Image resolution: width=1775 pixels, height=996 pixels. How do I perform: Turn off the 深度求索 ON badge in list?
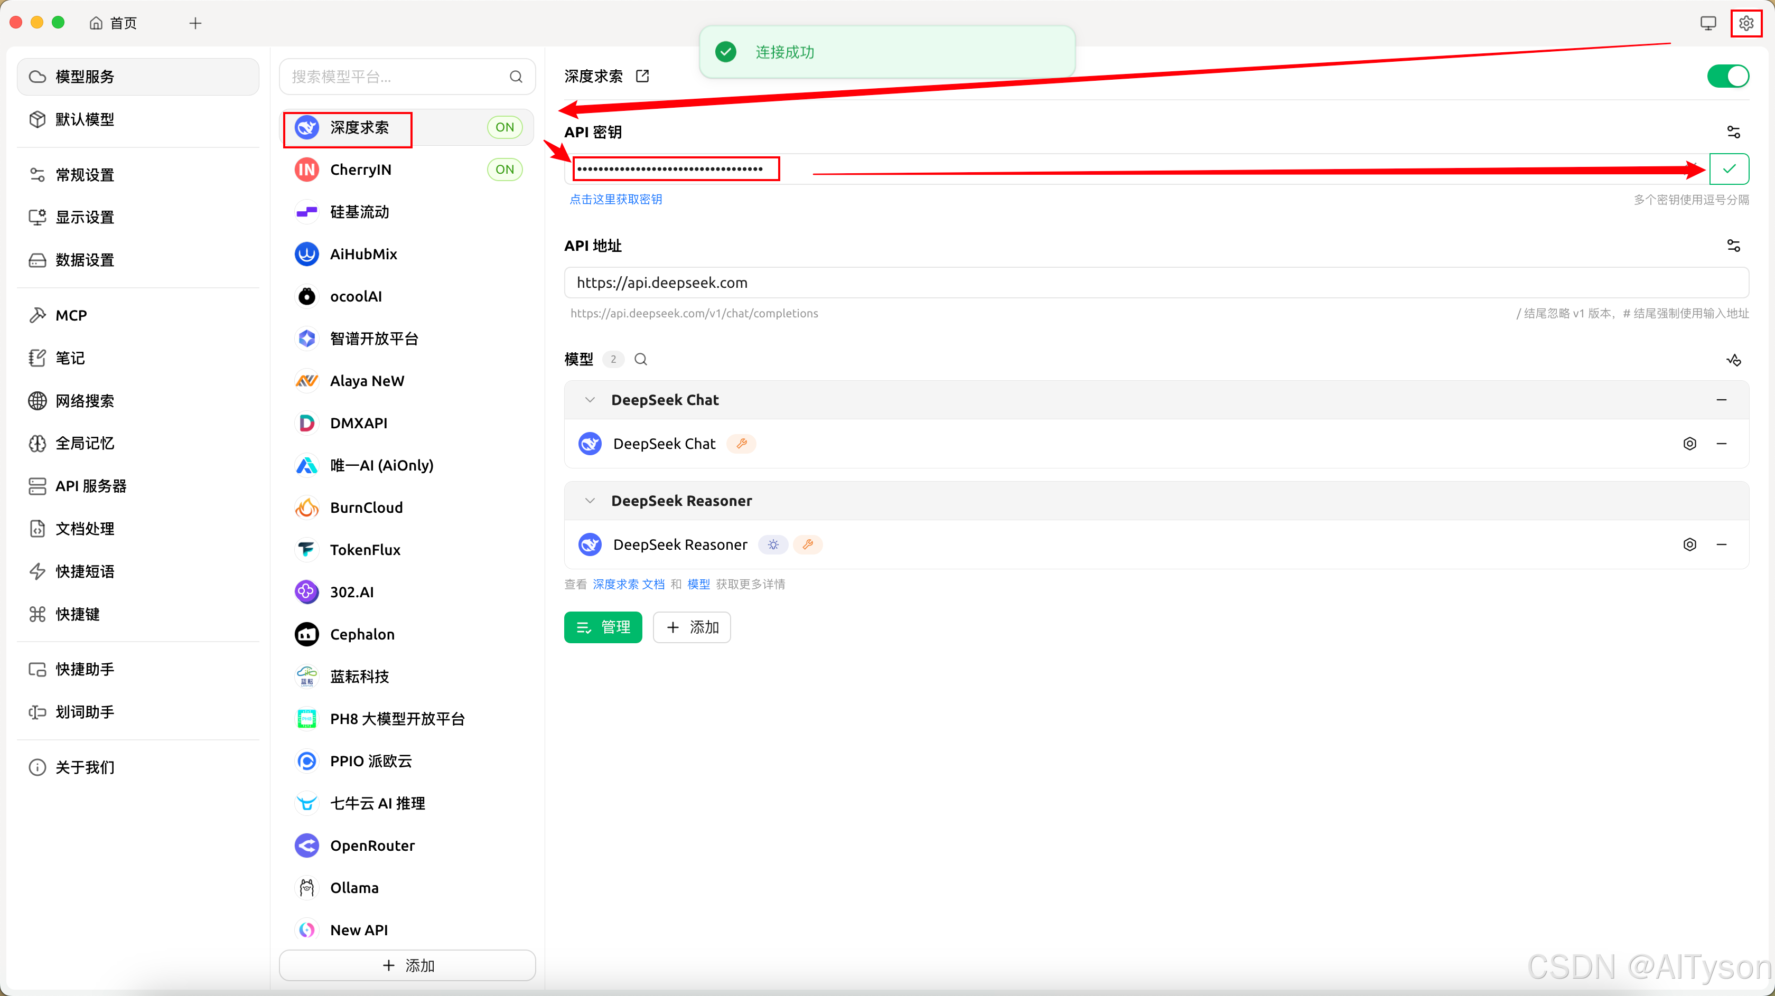[505, 127]
